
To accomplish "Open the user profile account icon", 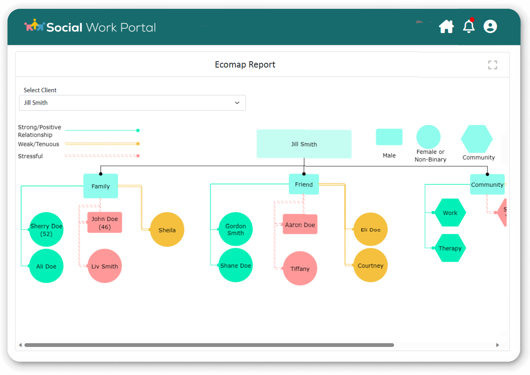I will (490, 26).
